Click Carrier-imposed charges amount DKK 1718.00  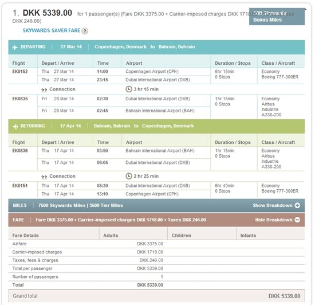pyautogui.click(x=150, y=252)
